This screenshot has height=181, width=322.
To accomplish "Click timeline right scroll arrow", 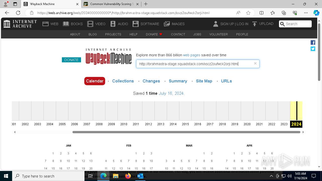I will [303, 132].
